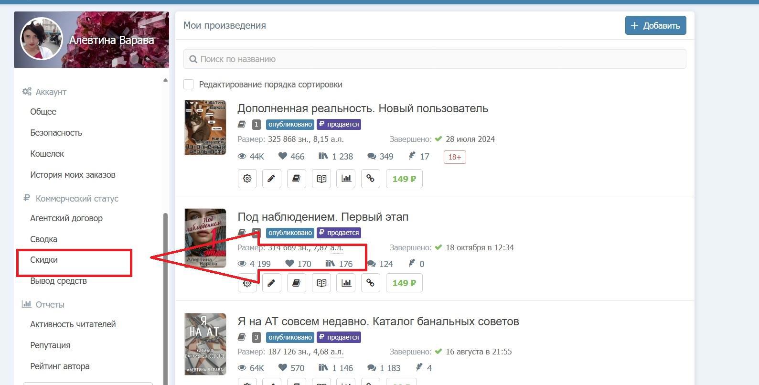Click продается badge under Я на АТ
Screen dimensions: 759x385
[x=339, y=337]
